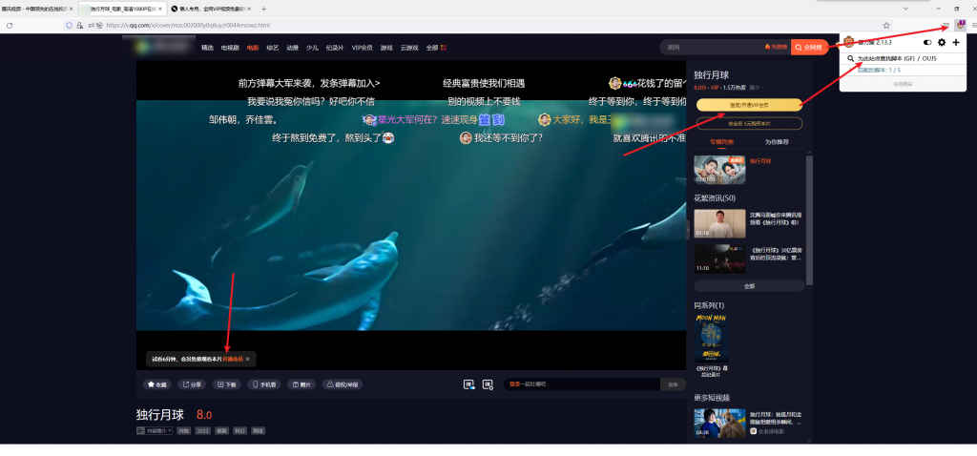Viewport: 977px width, 456px height.
Task: Open the danmaku settings icon
Action: (488, 384)
